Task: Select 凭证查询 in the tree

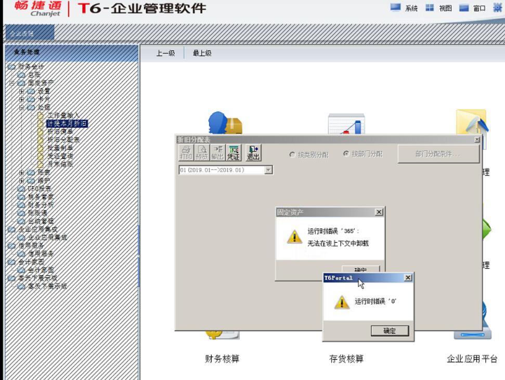Action: [60, 156]
